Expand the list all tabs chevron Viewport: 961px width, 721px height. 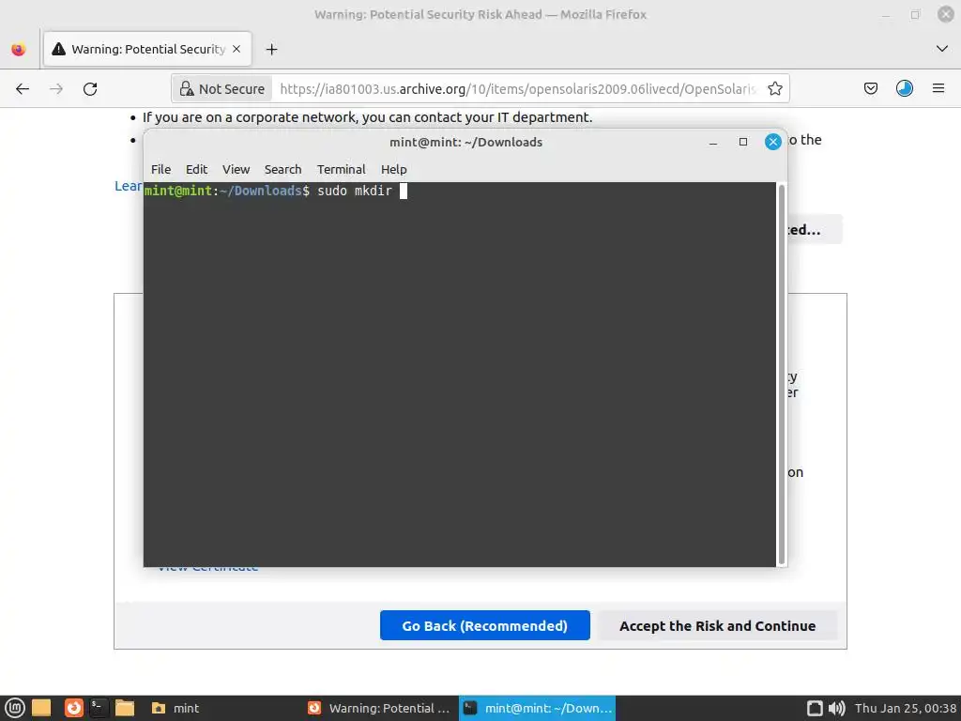(x=942, y=49)
